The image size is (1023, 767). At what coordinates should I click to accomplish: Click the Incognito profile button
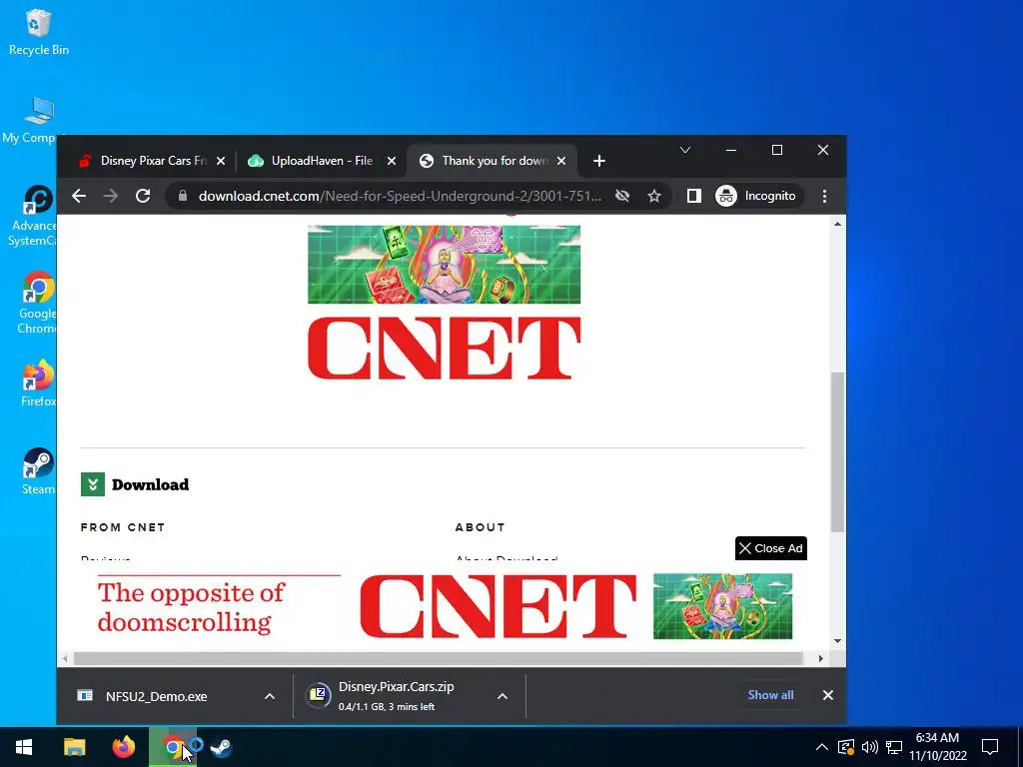757,196
